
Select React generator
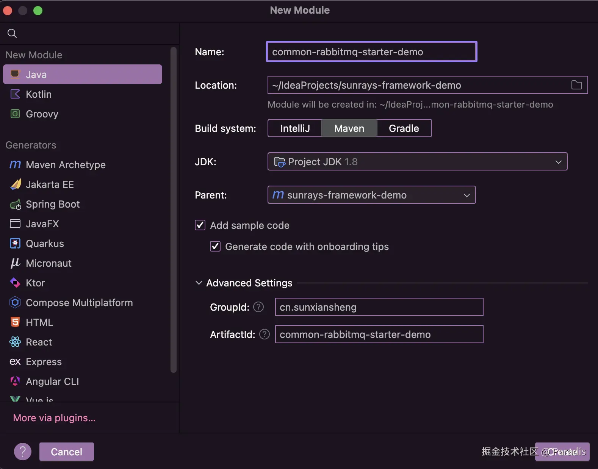point(83,342)
